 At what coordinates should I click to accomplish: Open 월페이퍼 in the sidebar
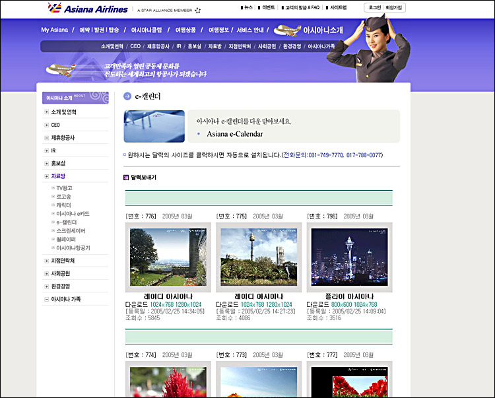(66, 239)
